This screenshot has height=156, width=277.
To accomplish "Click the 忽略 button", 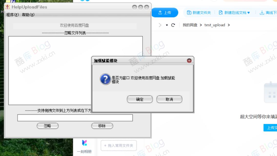I will tap(48, 126).
